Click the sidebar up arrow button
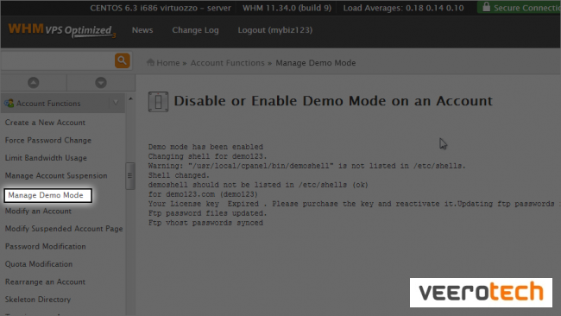This screenshot has width=561, height=316. click(34, 83)
